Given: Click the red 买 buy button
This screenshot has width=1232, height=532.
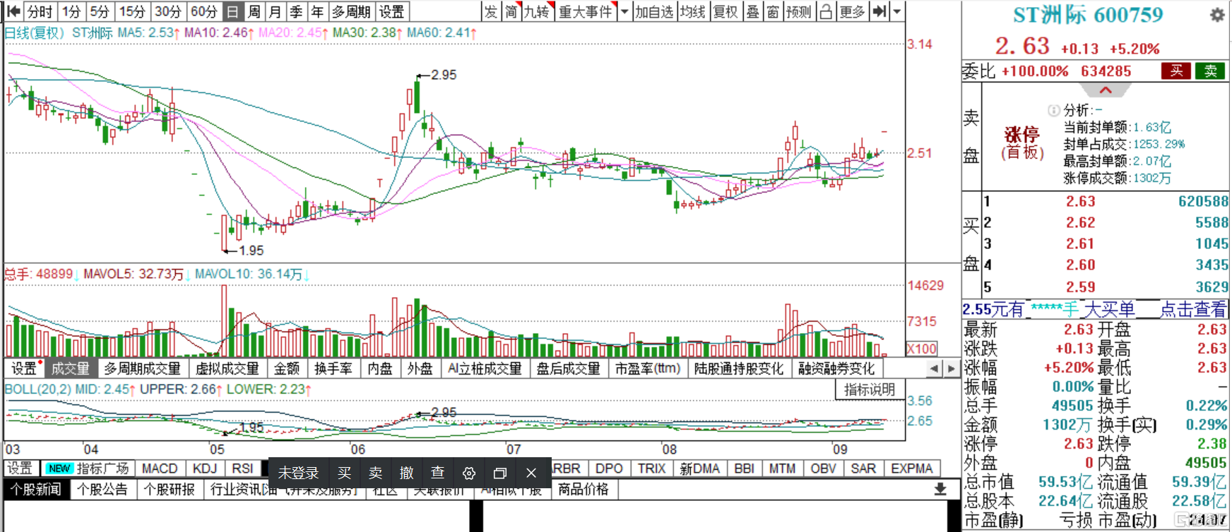Looking at the screenshot, I should pyautogui.click(x=1176, y=71).
